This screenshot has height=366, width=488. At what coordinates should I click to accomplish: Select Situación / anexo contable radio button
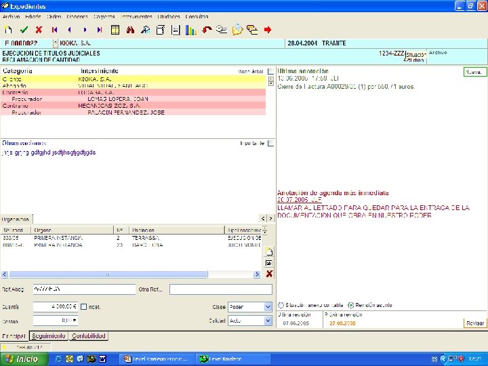[281, 305]
